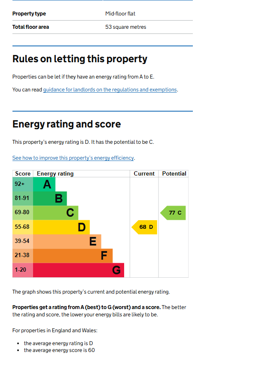This screenshot has width=253, height=367.
Task: Click the Potential column header
Action: pyautogui.click(x=174, y=174)
